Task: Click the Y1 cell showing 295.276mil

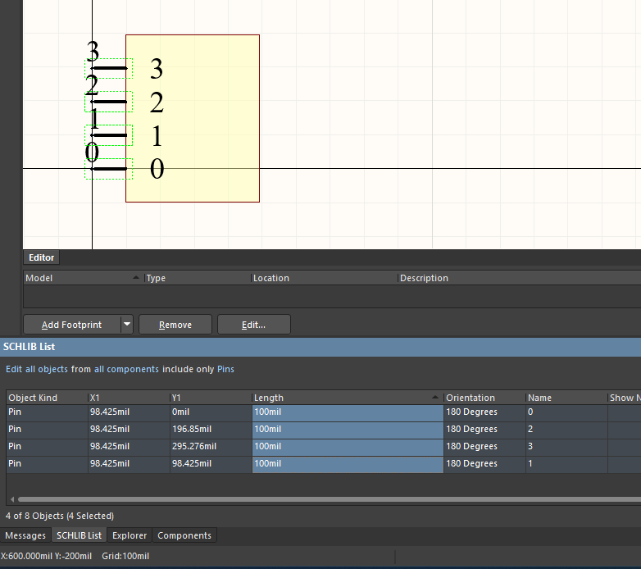Action: tap(194, 447)
